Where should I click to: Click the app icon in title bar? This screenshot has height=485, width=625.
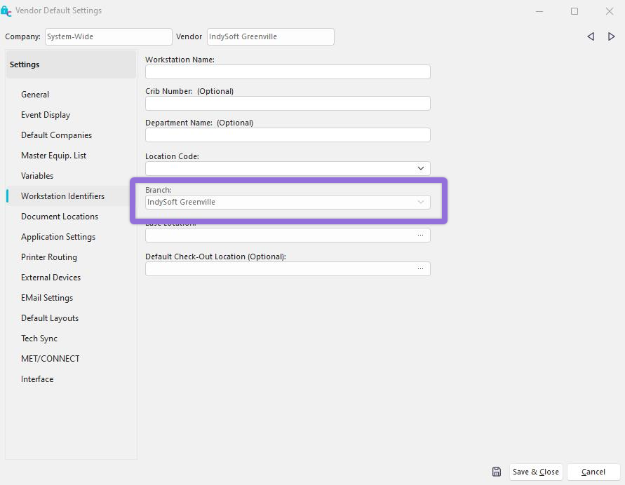coord(6,11)
